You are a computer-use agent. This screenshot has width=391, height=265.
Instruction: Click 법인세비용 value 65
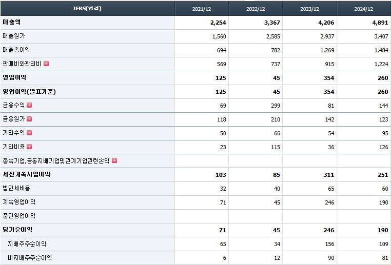pos(331,189)
